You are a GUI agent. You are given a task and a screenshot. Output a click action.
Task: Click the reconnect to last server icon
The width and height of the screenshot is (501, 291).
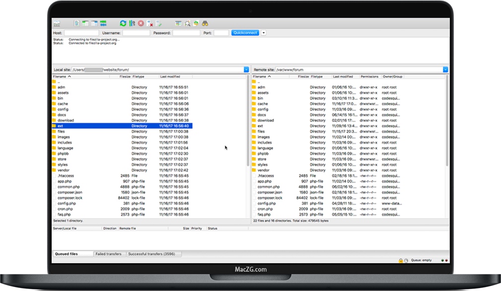point(159,23)
